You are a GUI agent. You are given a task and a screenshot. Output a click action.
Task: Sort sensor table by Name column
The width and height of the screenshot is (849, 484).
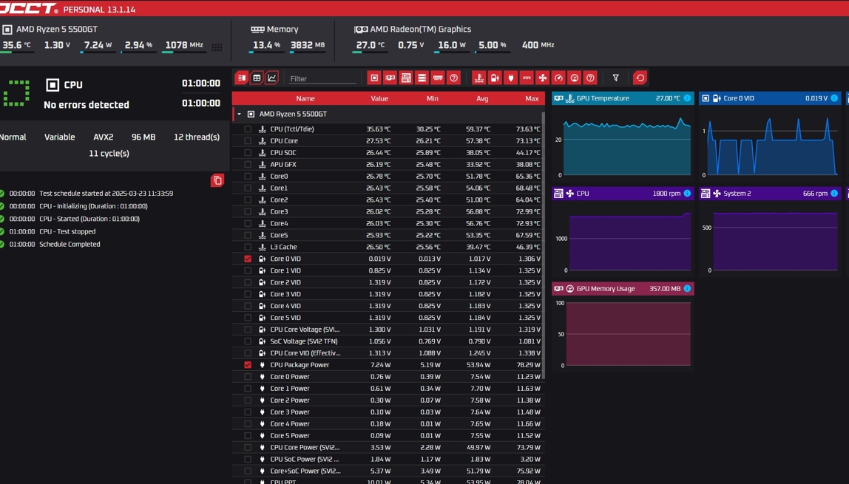(x=305, y=98)
